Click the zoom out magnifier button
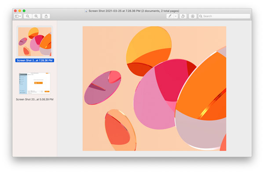Viewport: 264px width, 173px height. tap(28, 16)
